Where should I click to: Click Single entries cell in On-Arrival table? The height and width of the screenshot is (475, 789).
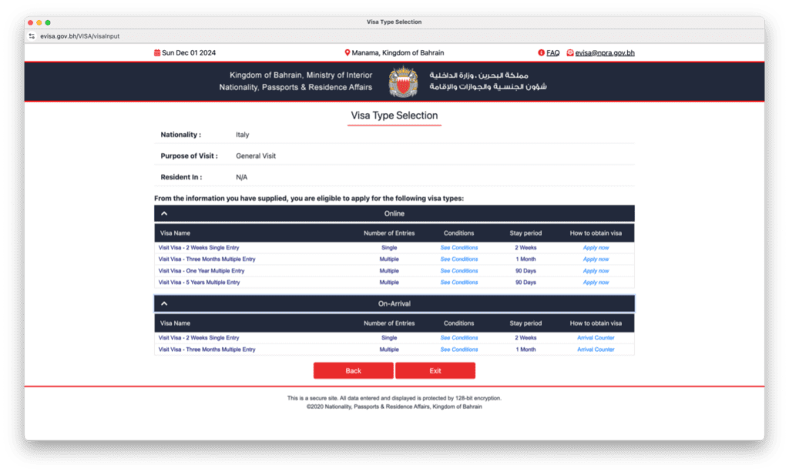(x=389, y=338)
